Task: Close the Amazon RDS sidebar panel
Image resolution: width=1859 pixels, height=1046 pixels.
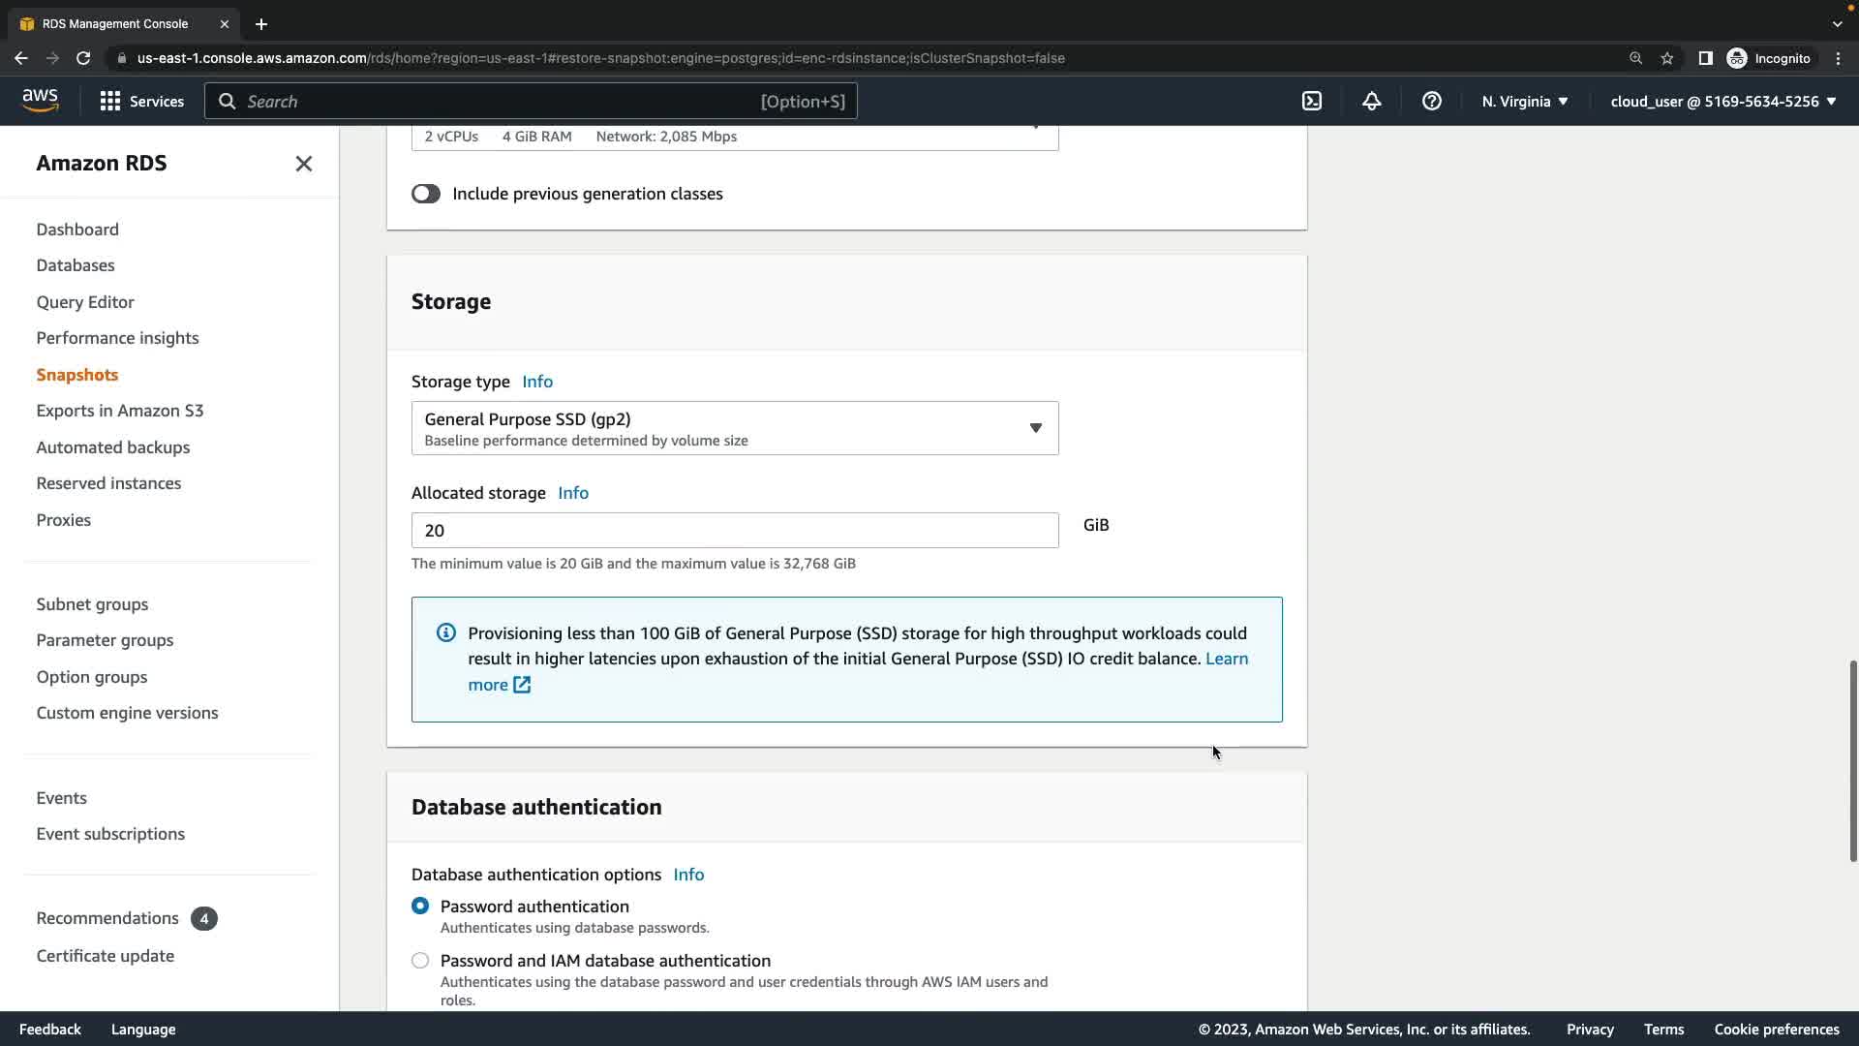Action: [x=303, y=164]
